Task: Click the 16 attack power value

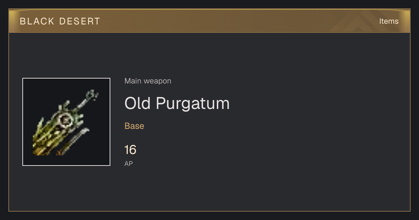Action: 130,150
